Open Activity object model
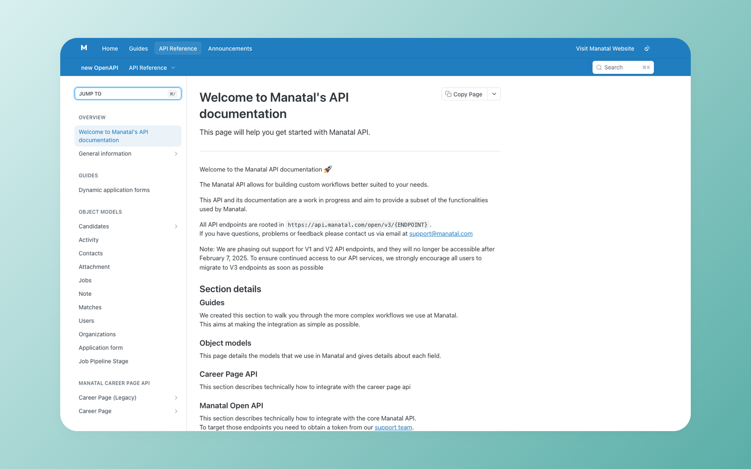The height and width of the screenshot is (469, 751). [x=88, y=240]
